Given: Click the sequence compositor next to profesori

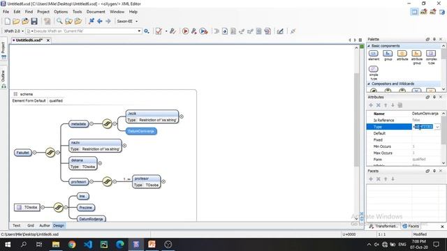Looking at the screenshot, I should click(107, 181).
